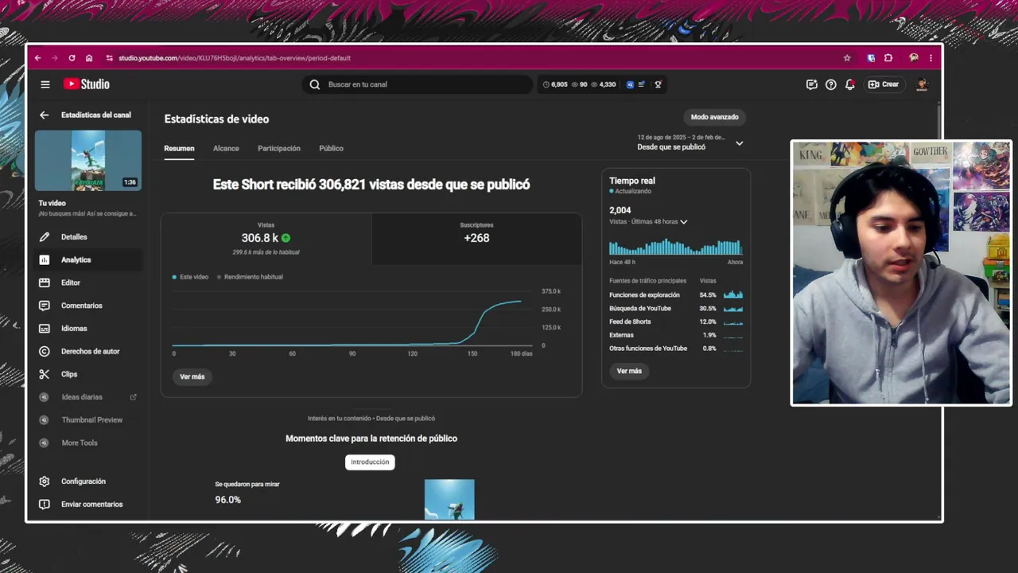Open the browser three-dot menu
Screen dimensions: 1018x573
click(x=931, y=58)
